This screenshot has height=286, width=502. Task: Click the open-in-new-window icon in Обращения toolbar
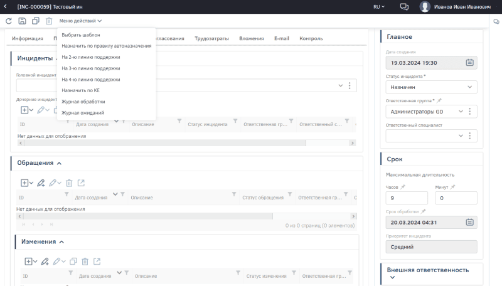pos(81,183)
